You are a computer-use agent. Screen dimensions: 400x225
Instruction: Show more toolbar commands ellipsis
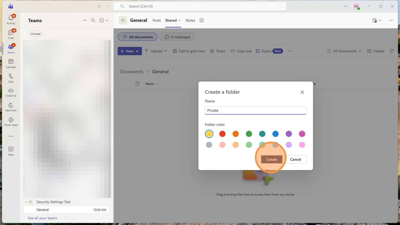[x=290, y=51]
